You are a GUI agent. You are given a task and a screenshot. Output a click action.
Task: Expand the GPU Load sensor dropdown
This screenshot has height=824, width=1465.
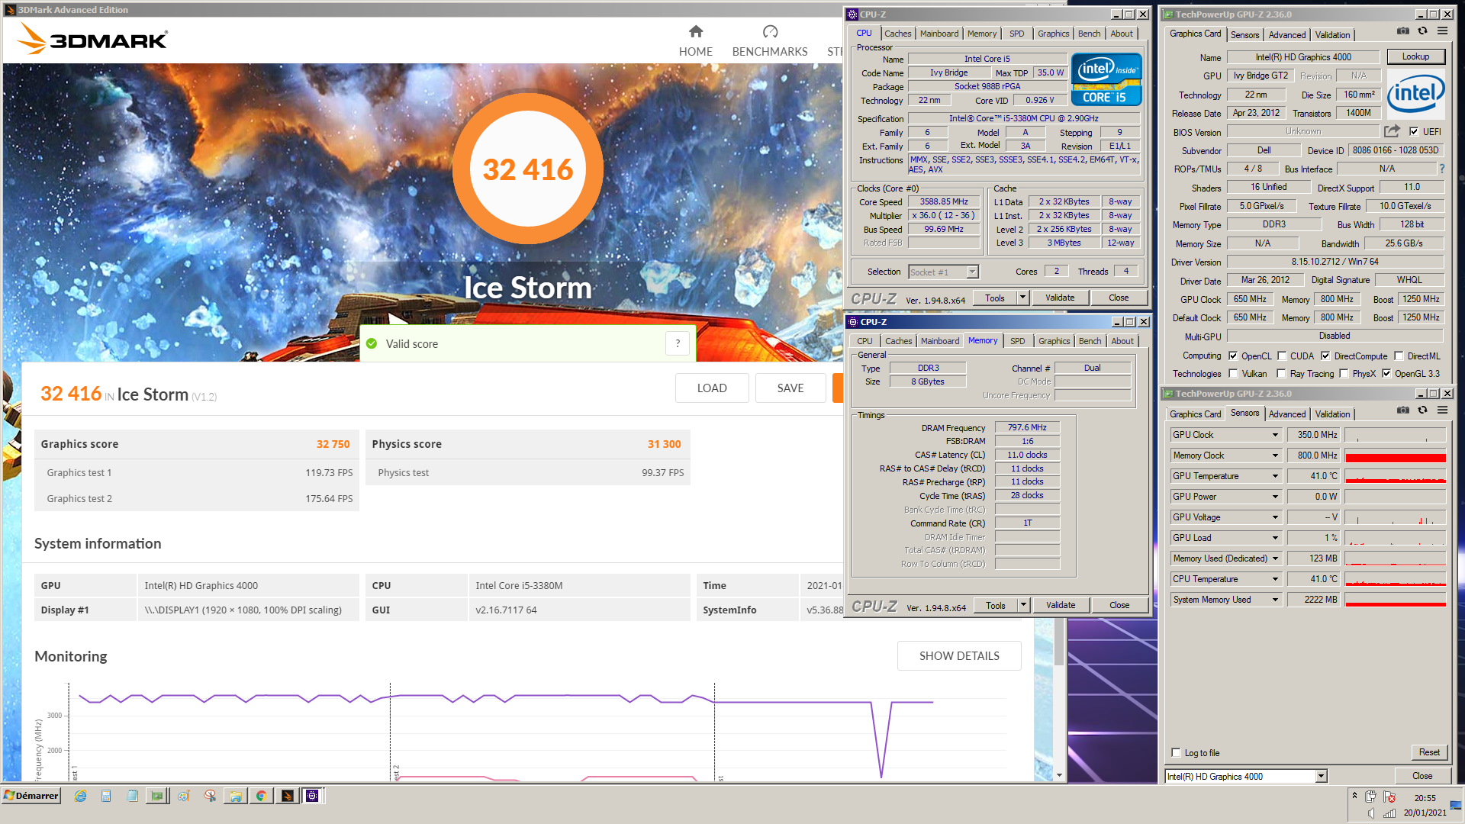(x=1274, y=538)
